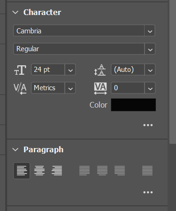Collapse the Character section
176x211 pixels.
pos(15,12)
